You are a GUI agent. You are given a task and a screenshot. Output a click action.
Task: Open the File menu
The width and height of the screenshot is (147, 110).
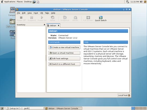18,13
